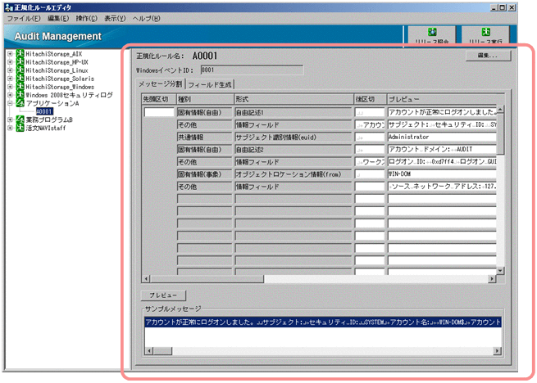Select the HitachiStorage_AIX node icon
Screen dimensions: 537x383
click(x=19, y=54)
